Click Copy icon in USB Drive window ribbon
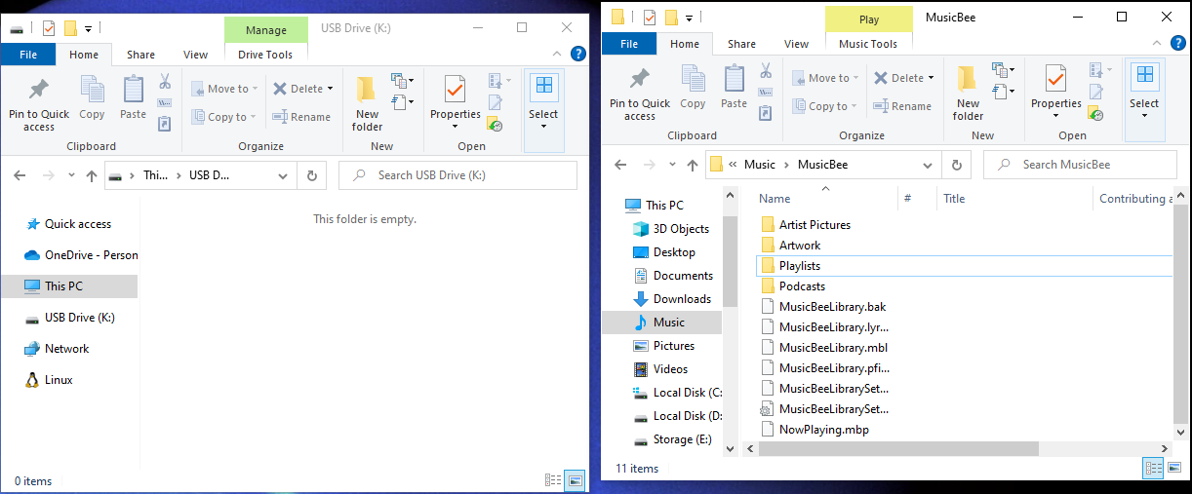1192x494 pixels. [x=92, y=97]
